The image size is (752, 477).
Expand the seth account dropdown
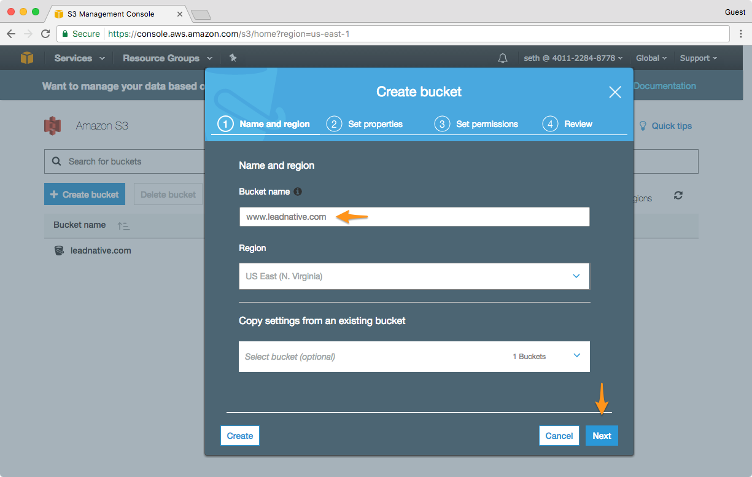click(573, 58)
